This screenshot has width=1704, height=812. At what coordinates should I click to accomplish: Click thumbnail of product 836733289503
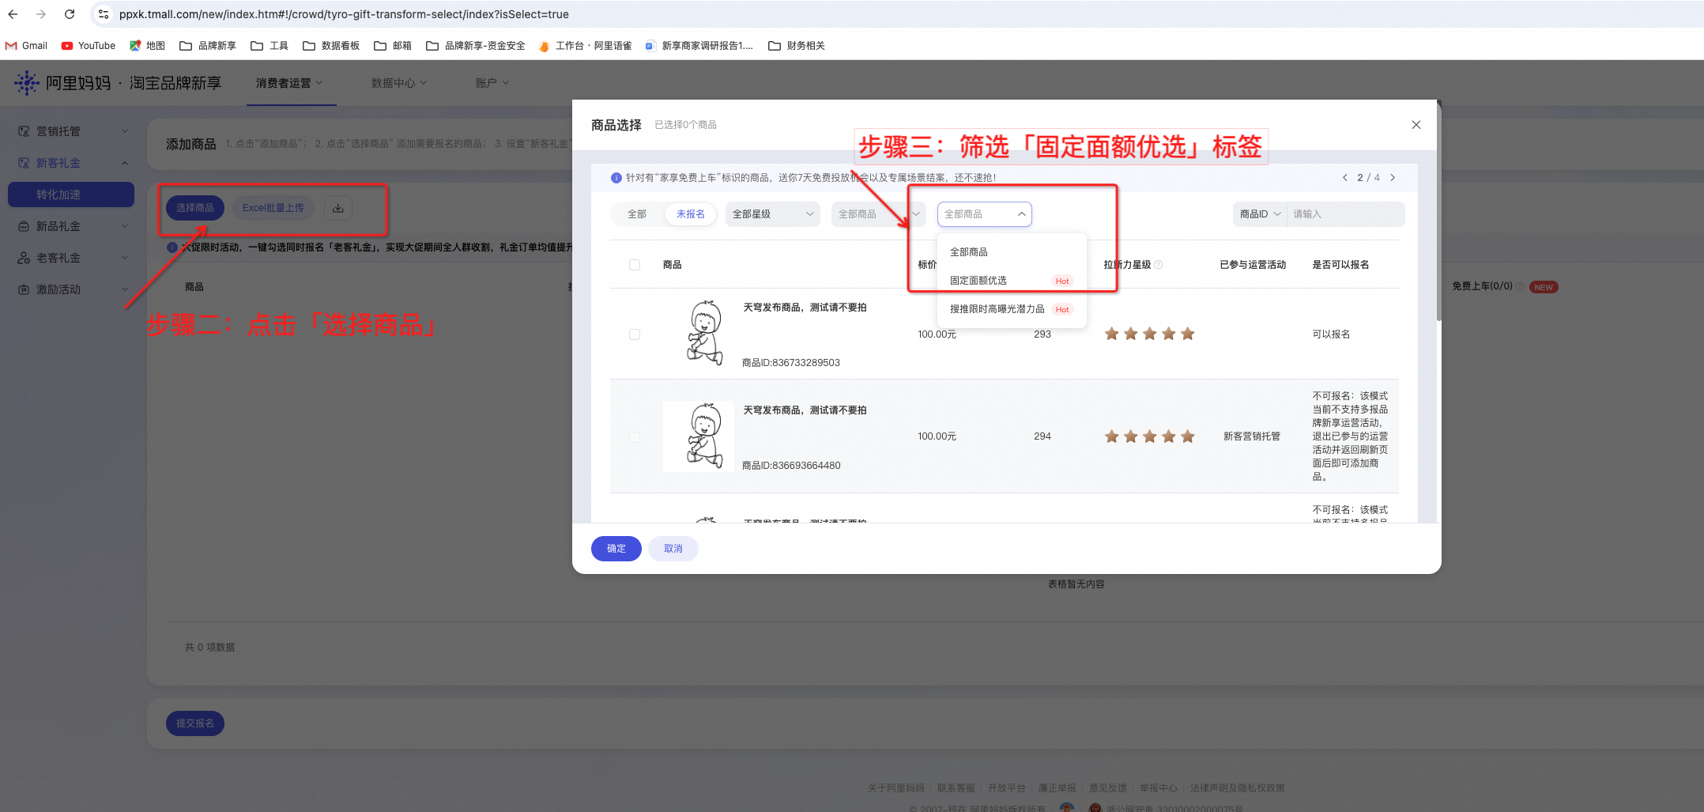pyautogui.click(x=704, y=333)
